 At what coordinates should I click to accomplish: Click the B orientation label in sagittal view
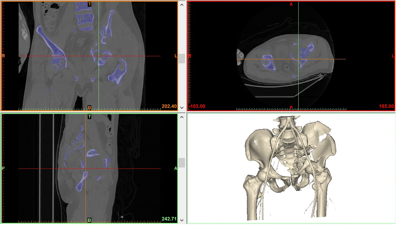tap(89, 220)
